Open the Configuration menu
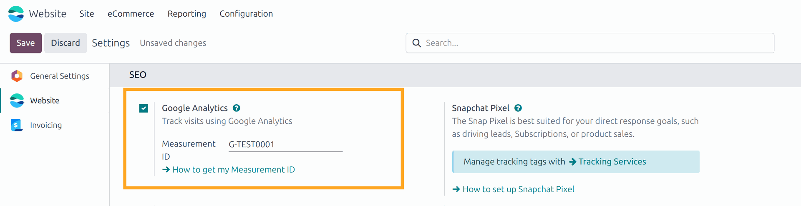 246,14
